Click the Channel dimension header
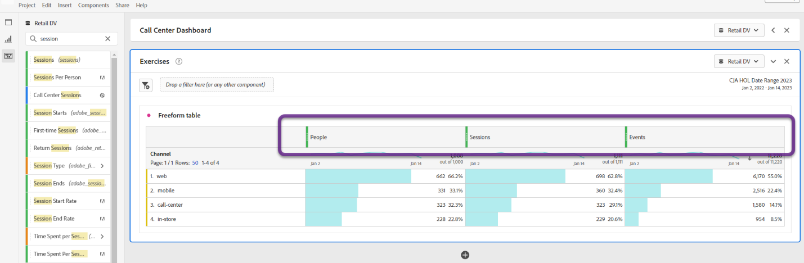 (x=160, y=153)
